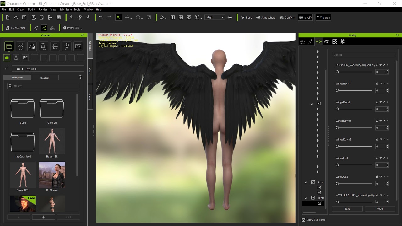Switch to the Template tab

click(17, 78)
